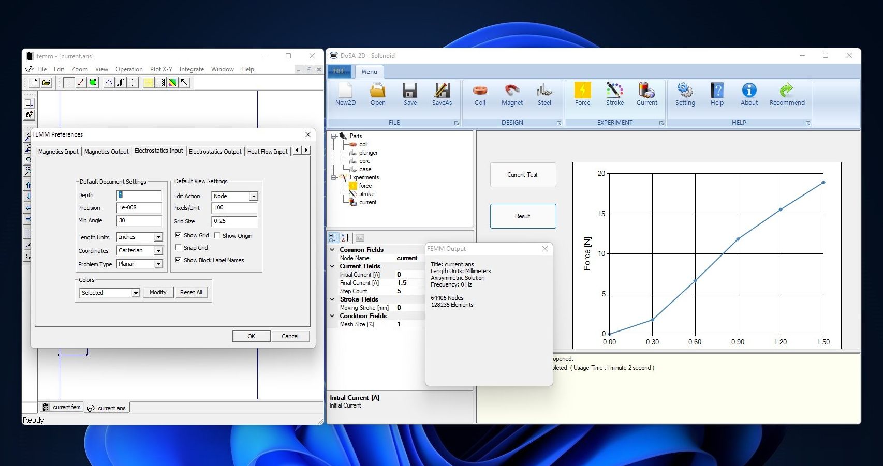Click the Force experiment icon
This screenshot has height=466, width=883.
point(582,95)
